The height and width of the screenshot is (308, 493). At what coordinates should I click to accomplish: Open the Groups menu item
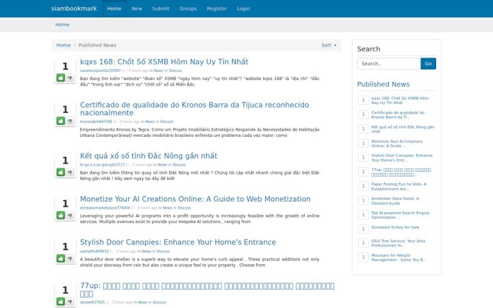click(x=188, y=8)
